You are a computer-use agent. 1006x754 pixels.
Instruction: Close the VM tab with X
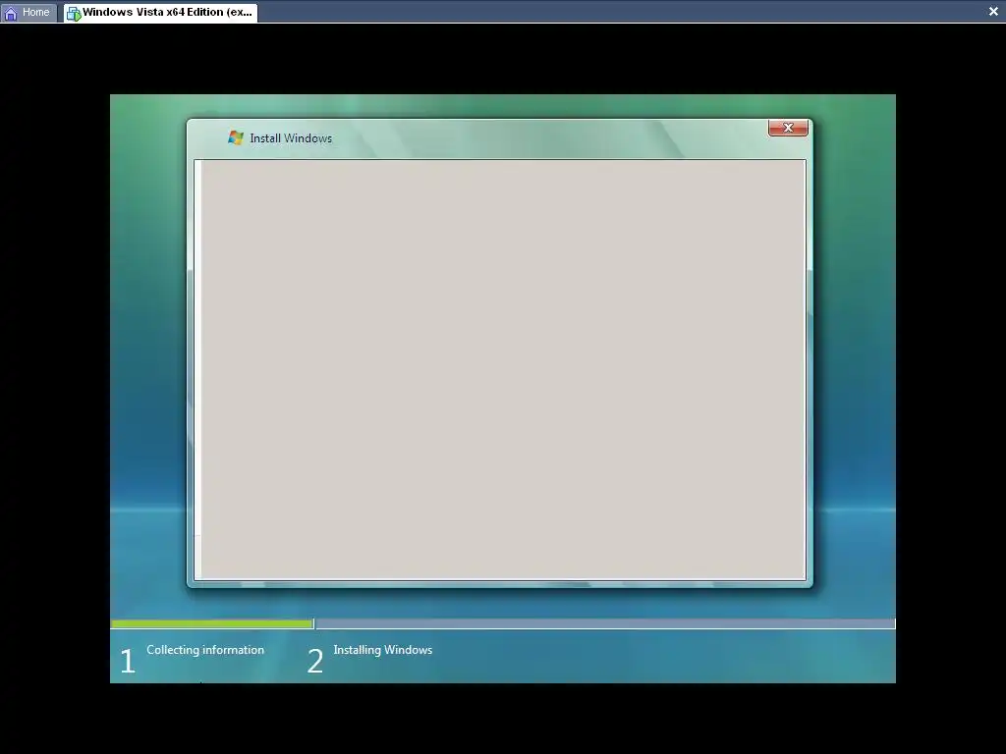993,12
